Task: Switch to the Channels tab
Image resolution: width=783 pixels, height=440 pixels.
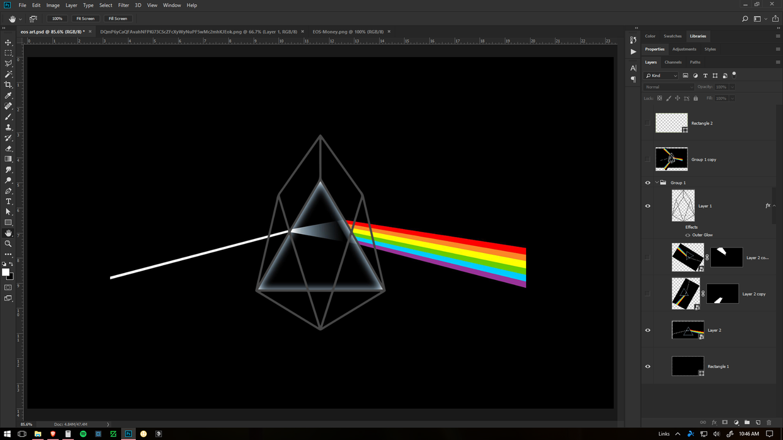Action: tap(673, 62)
